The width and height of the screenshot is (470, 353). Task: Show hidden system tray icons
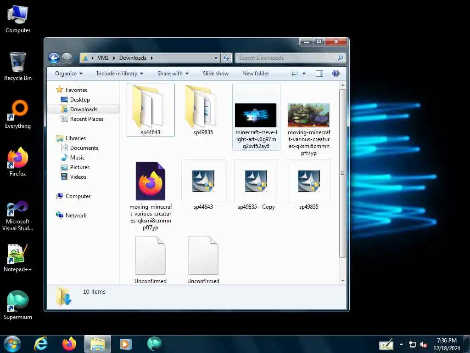401,344
